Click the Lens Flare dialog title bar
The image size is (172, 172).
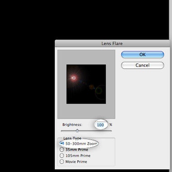pos(112,43)
